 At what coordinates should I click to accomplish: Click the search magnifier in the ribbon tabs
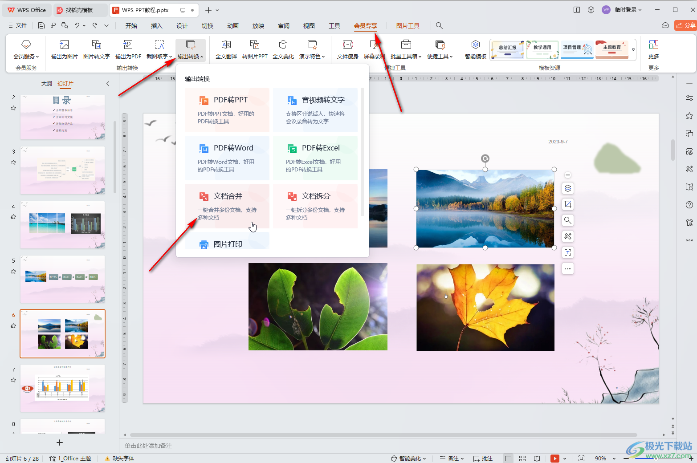(439, 26)
